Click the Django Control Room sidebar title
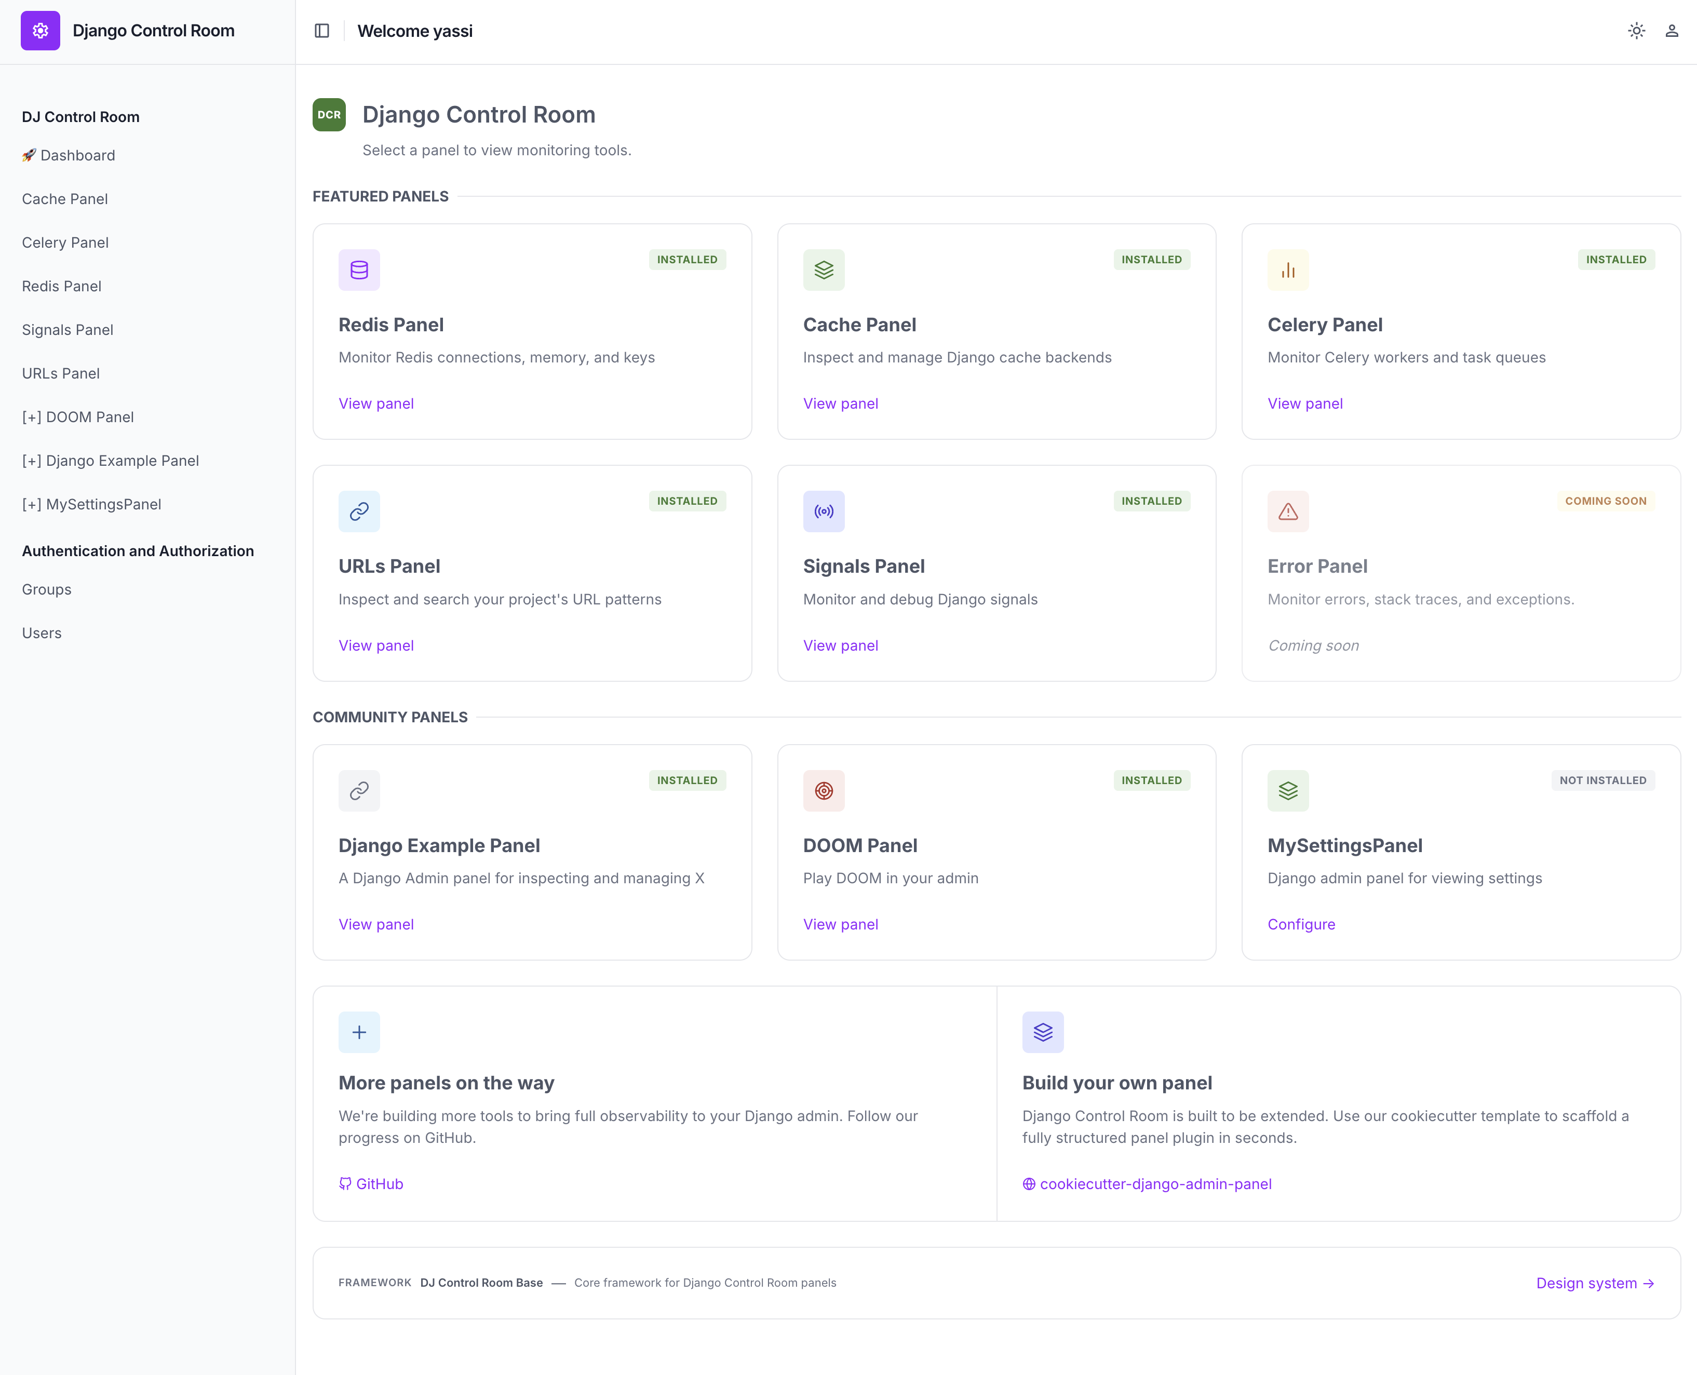The height and width of the screenshot is (1375, 1697). click(x=154, y=31)
